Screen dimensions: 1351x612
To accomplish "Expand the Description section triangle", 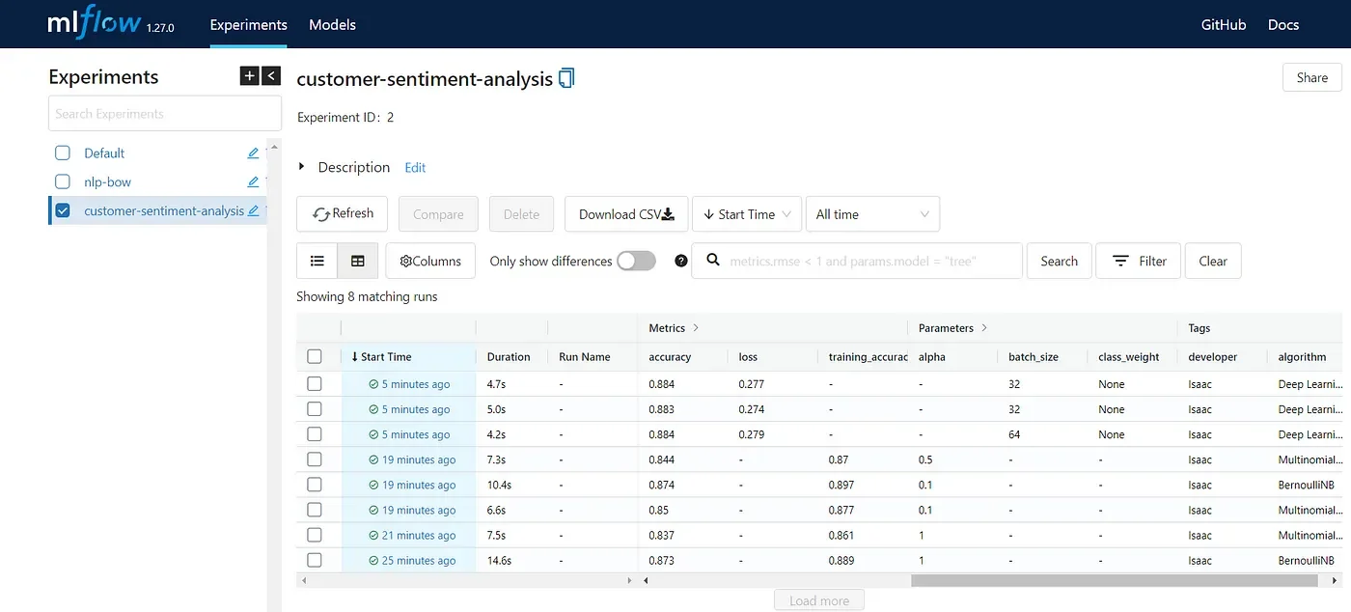I will [x=302, y=167].
